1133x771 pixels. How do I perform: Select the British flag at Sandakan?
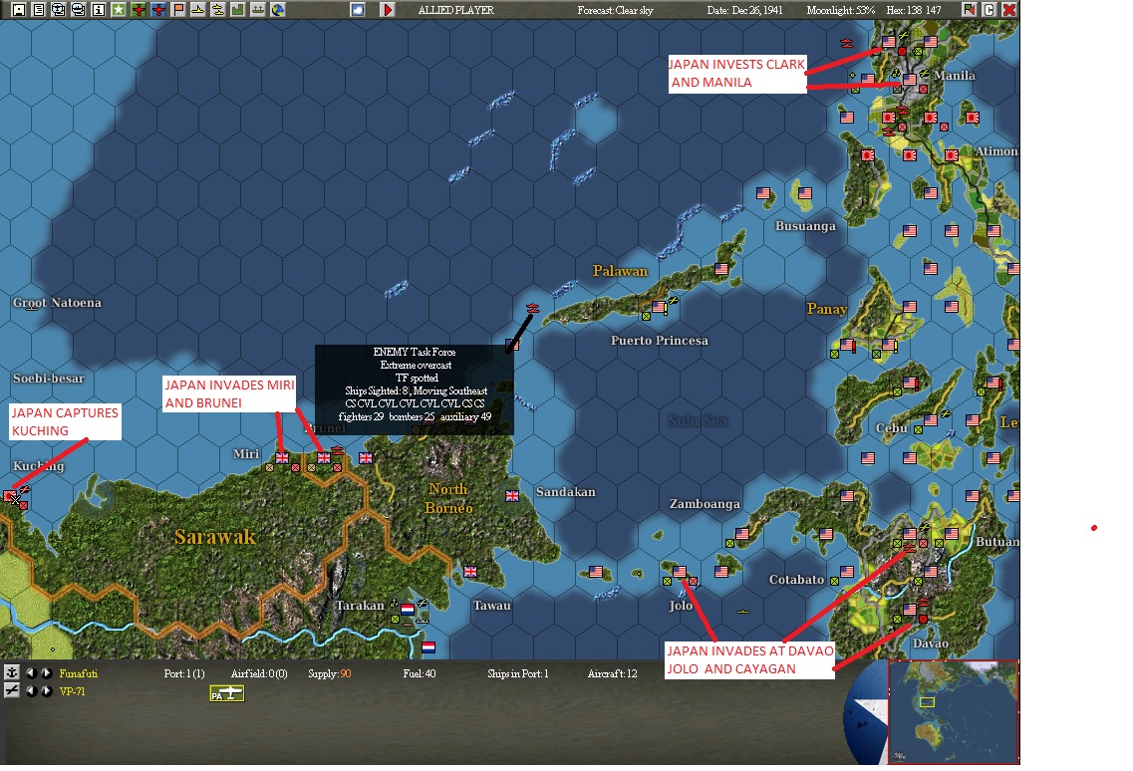512,496
